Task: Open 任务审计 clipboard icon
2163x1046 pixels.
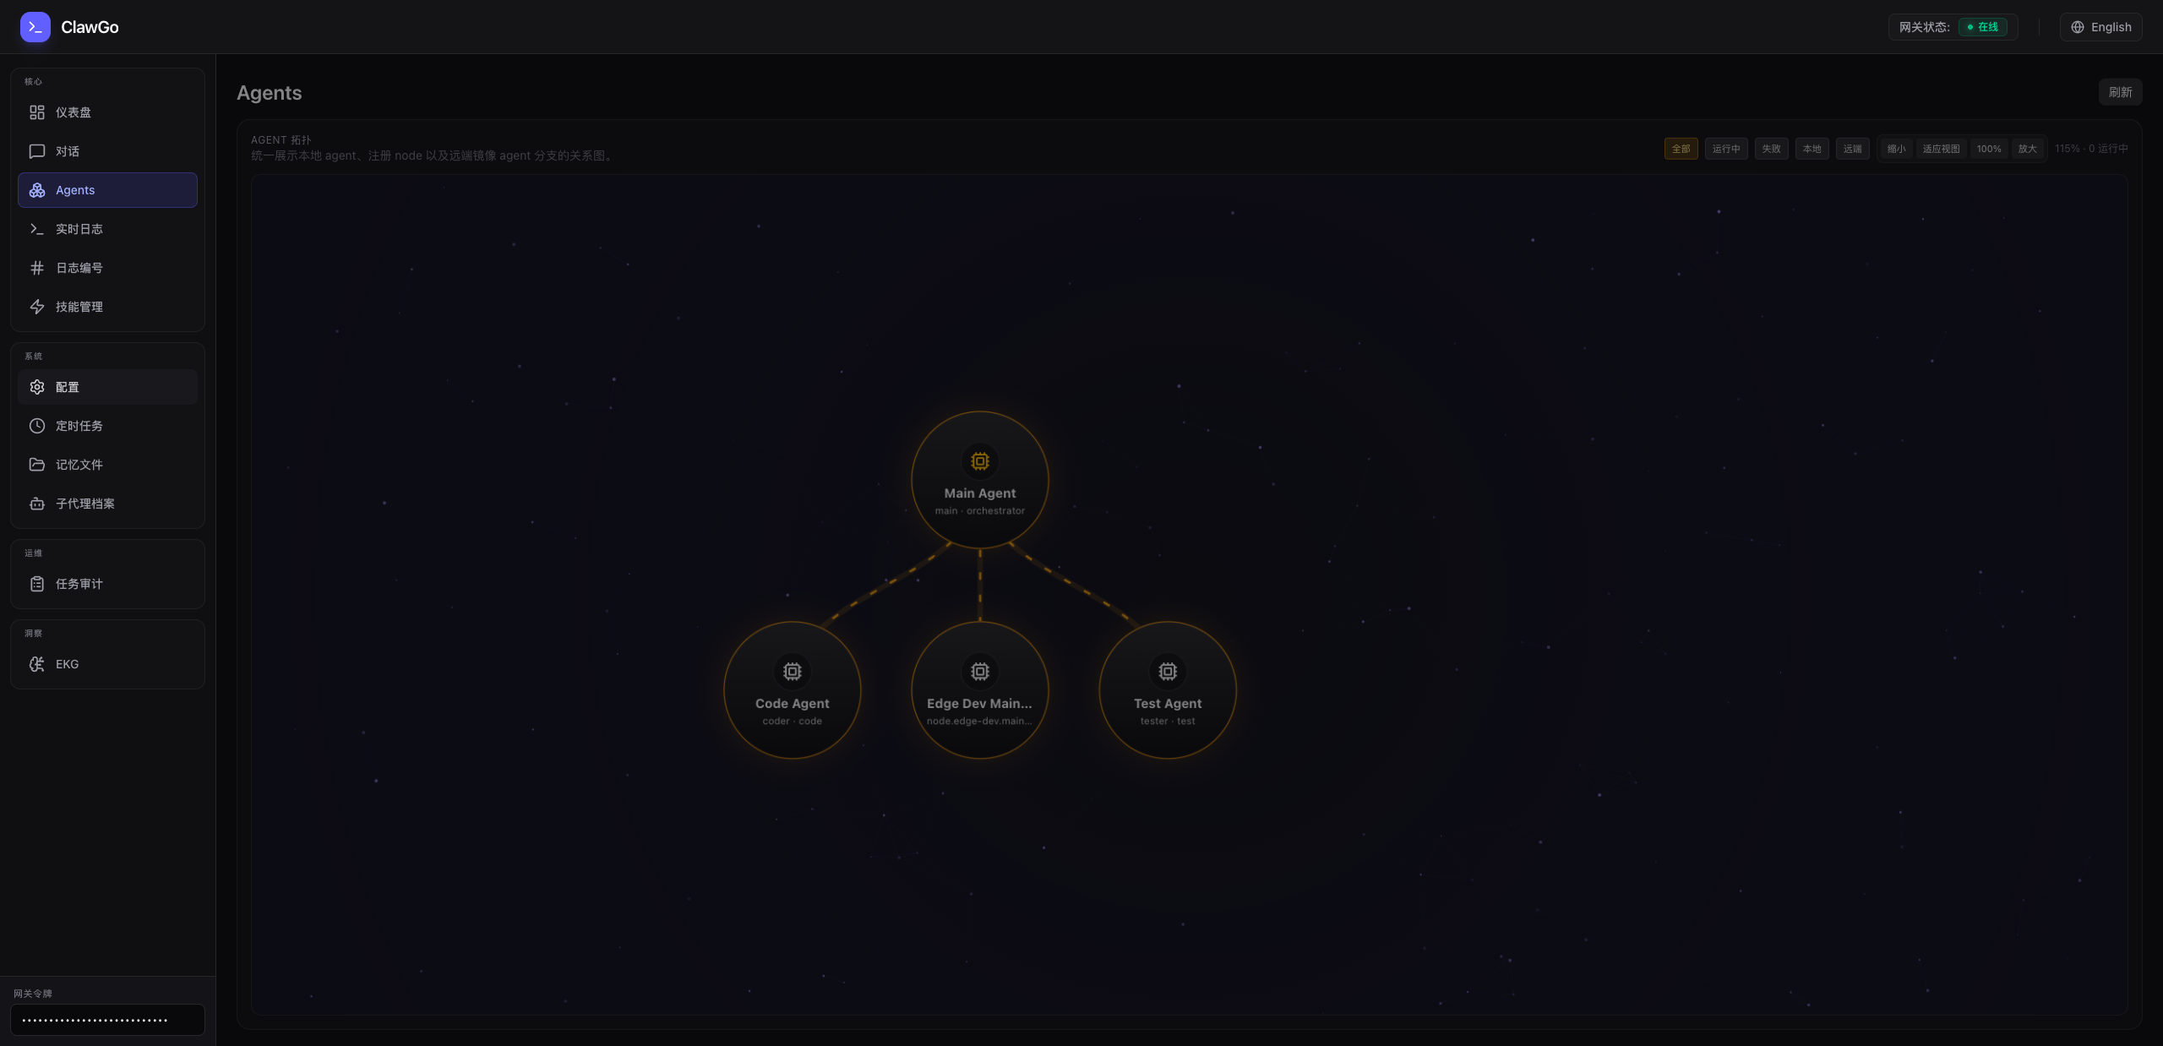Action: click(x=37, y=583)
